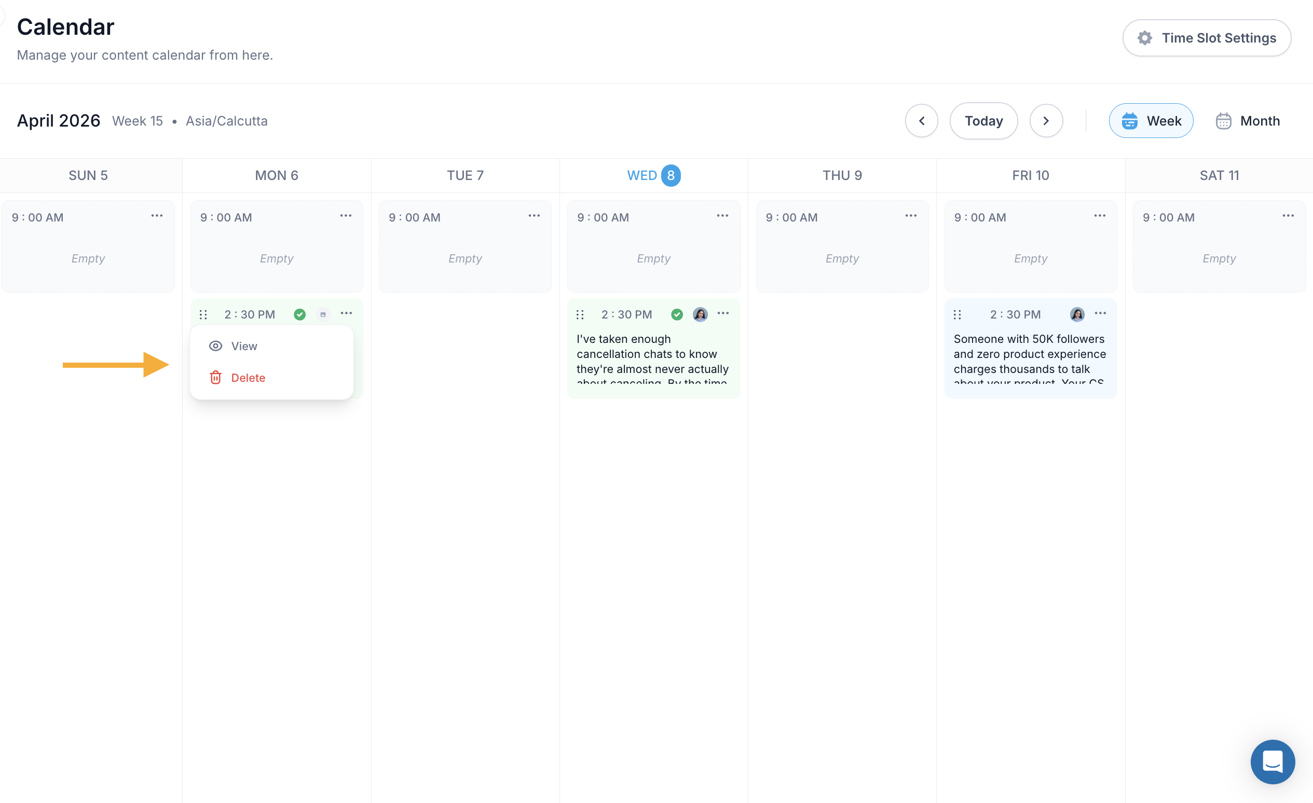The height and width of the screenshot is (803, 1313).
Task: Open three-dot menu on Wednesday's 2:30 PM post
Action: [x=723, y=313]
